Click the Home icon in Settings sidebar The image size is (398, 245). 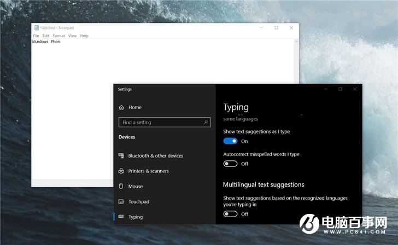(121, 107)
